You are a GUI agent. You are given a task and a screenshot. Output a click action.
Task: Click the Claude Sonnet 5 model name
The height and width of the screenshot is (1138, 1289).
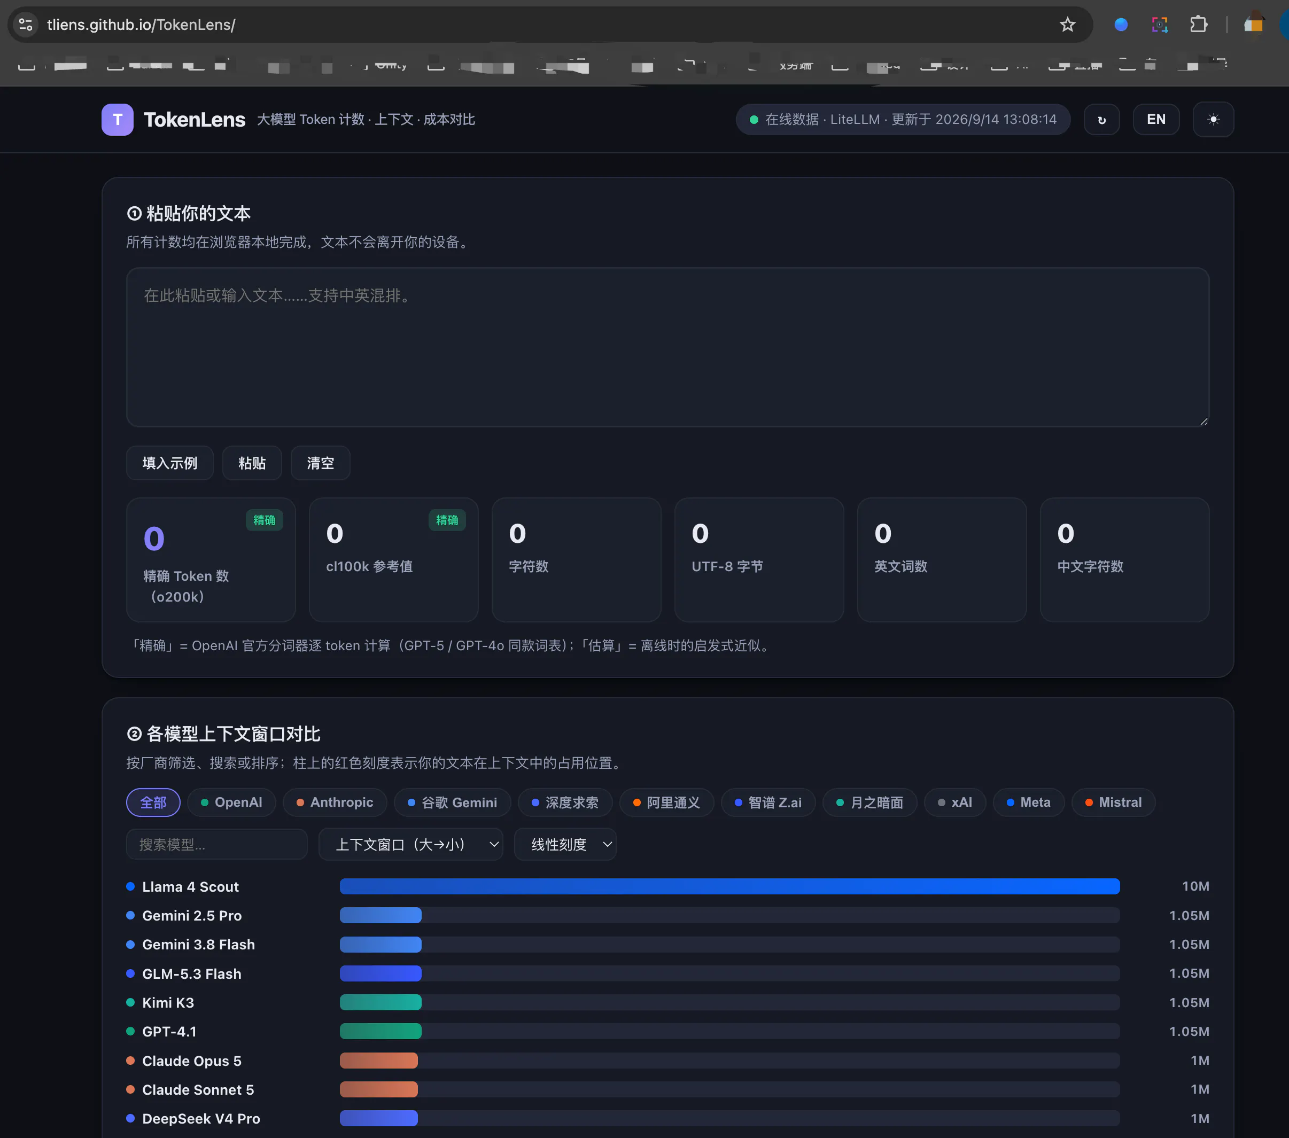[198, 1089]
